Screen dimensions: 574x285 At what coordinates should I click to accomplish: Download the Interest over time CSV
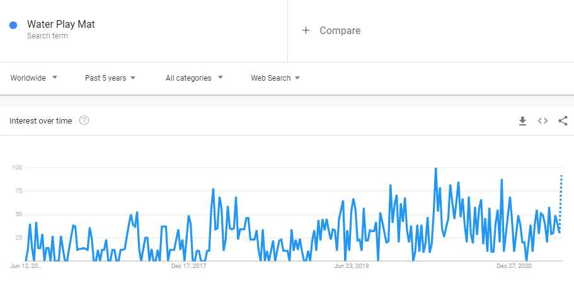pos(522,121)
